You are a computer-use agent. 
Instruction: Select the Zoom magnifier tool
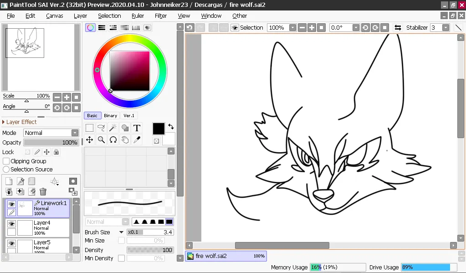click(x=101, y=140)
